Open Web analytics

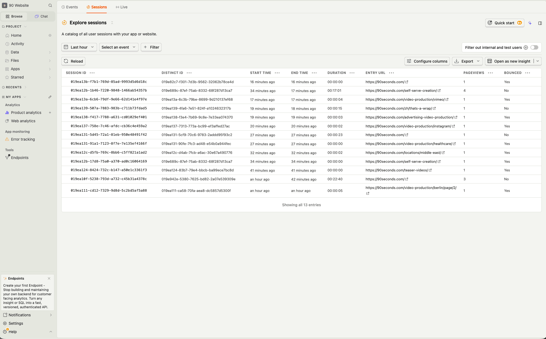pyautogui.click(x=23, y=121)
